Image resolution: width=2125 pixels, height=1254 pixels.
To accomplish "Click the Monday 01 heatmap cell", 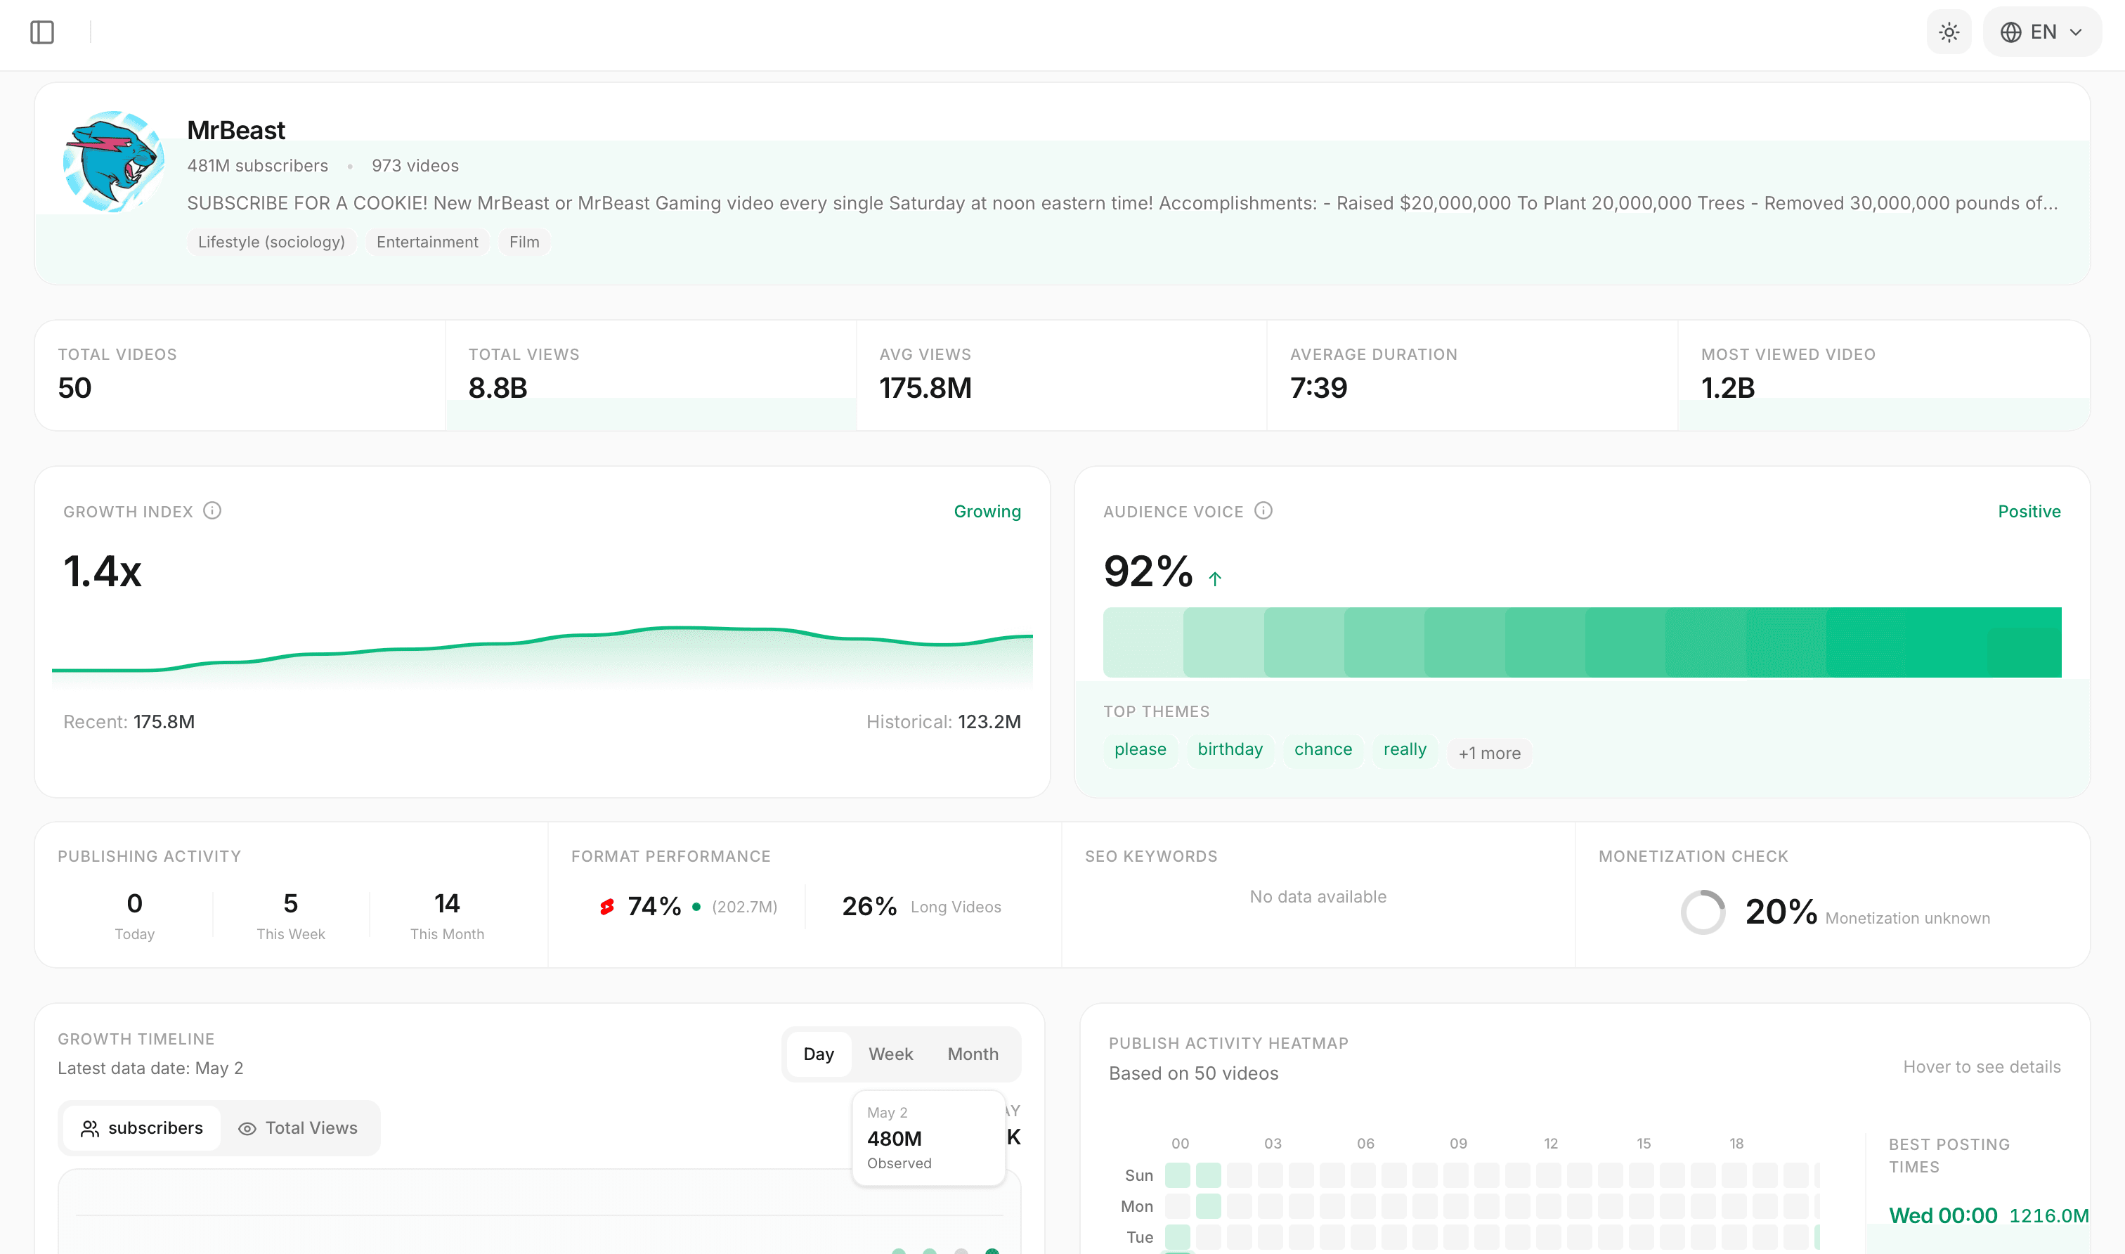I will [x=1208, y=1205].
